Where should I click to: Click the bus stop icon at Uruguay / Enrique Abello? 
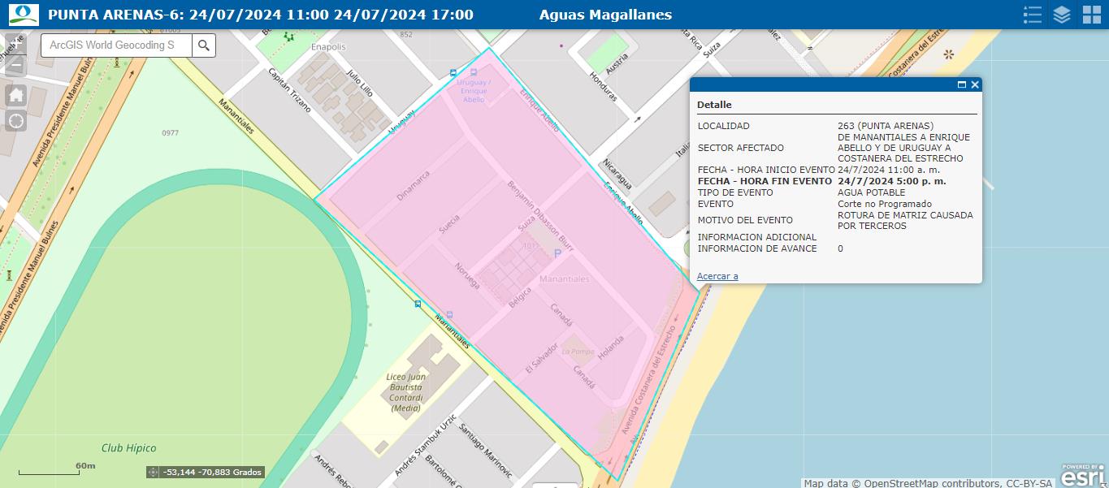(x=474, y=72)
